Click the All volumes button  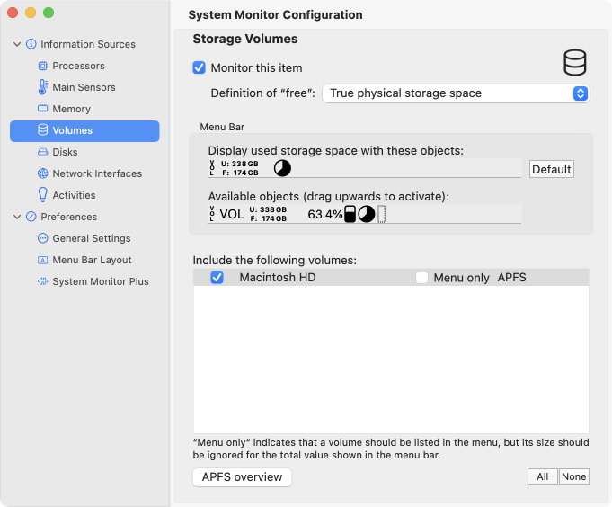point(543,476)
